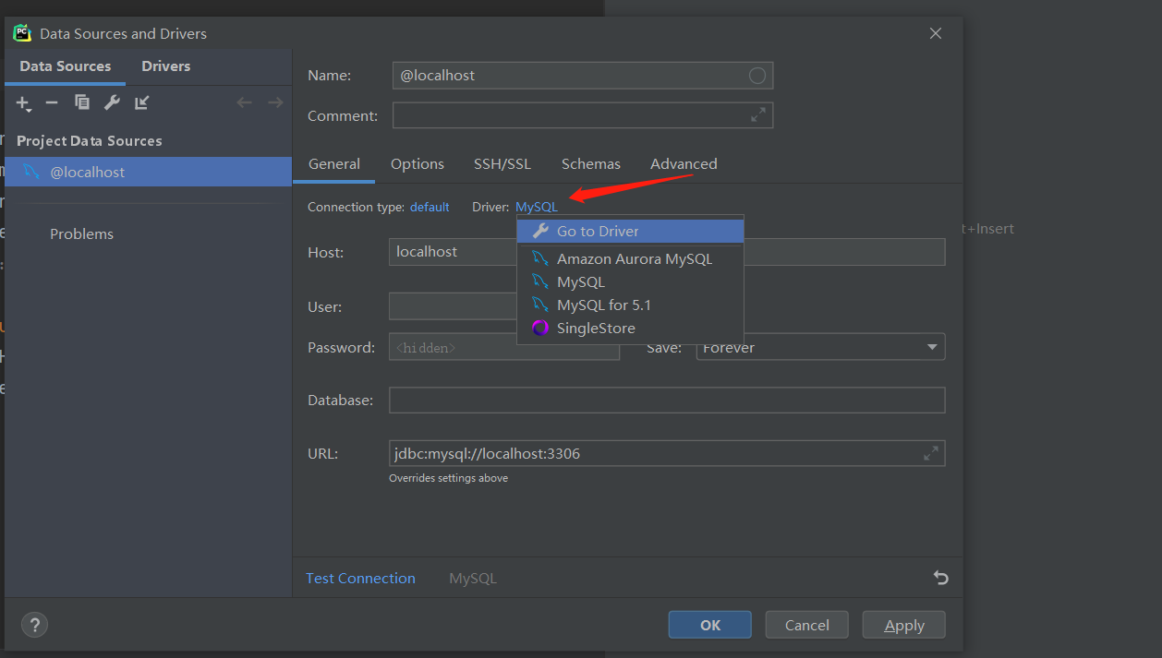Screen dimensions: 1162x658
Task: Choose Go to Driver in popup menu
Action: pos(631,231)
